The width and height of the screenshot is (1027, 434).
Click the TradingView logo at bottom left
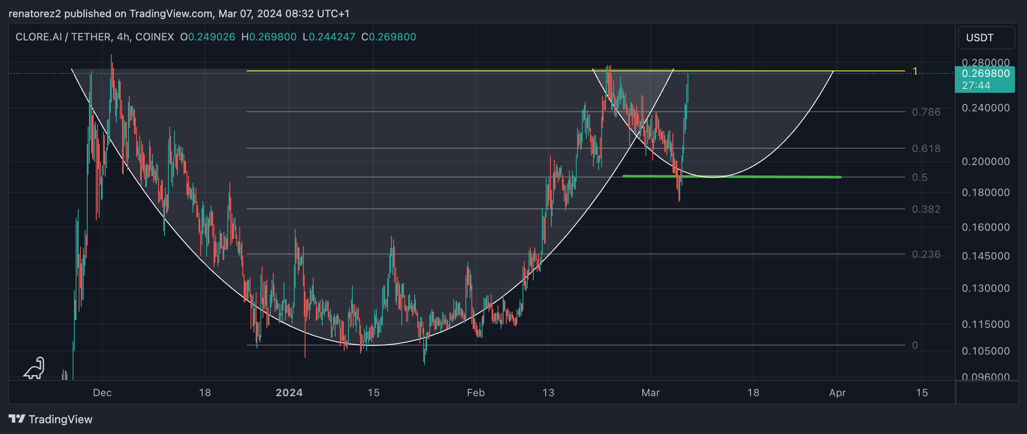[x=50, y=419]
